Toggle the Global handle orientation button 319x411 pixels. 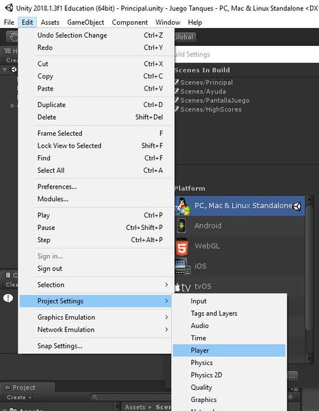point(184,37)
